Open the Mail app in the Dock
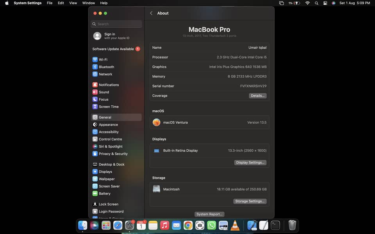The height and width of the screenshot is (234, 375). pos(176,225)
